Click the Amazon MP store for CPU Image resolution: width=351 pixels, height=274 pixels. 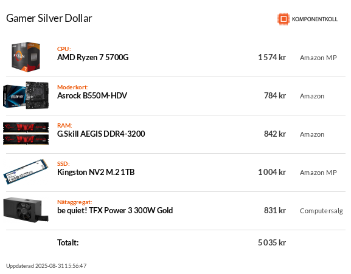pos(318,58)
